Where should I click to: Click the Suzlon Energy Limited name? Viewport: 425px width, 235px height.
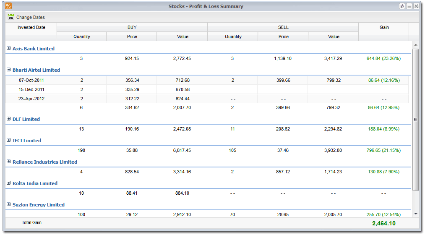click(x=39, y=205)
